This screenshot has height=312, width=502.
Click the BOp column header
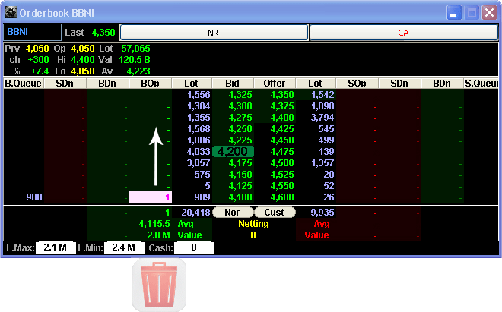coord(150,84)
